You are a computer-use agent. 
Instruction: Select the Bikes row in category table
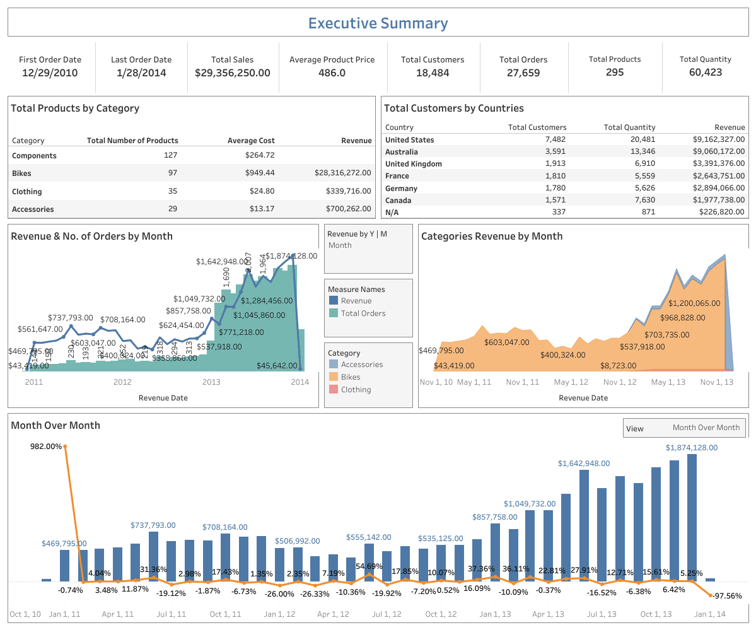click(x=21, y=173)
